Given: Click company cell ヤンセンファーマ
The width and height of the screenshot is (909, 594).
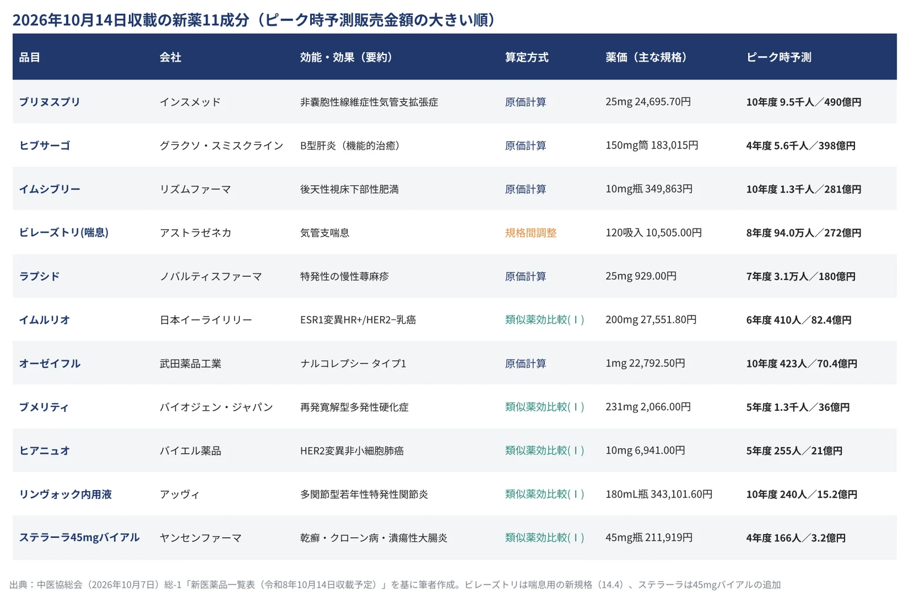Looking at the screenshot, I should [201, 538].
